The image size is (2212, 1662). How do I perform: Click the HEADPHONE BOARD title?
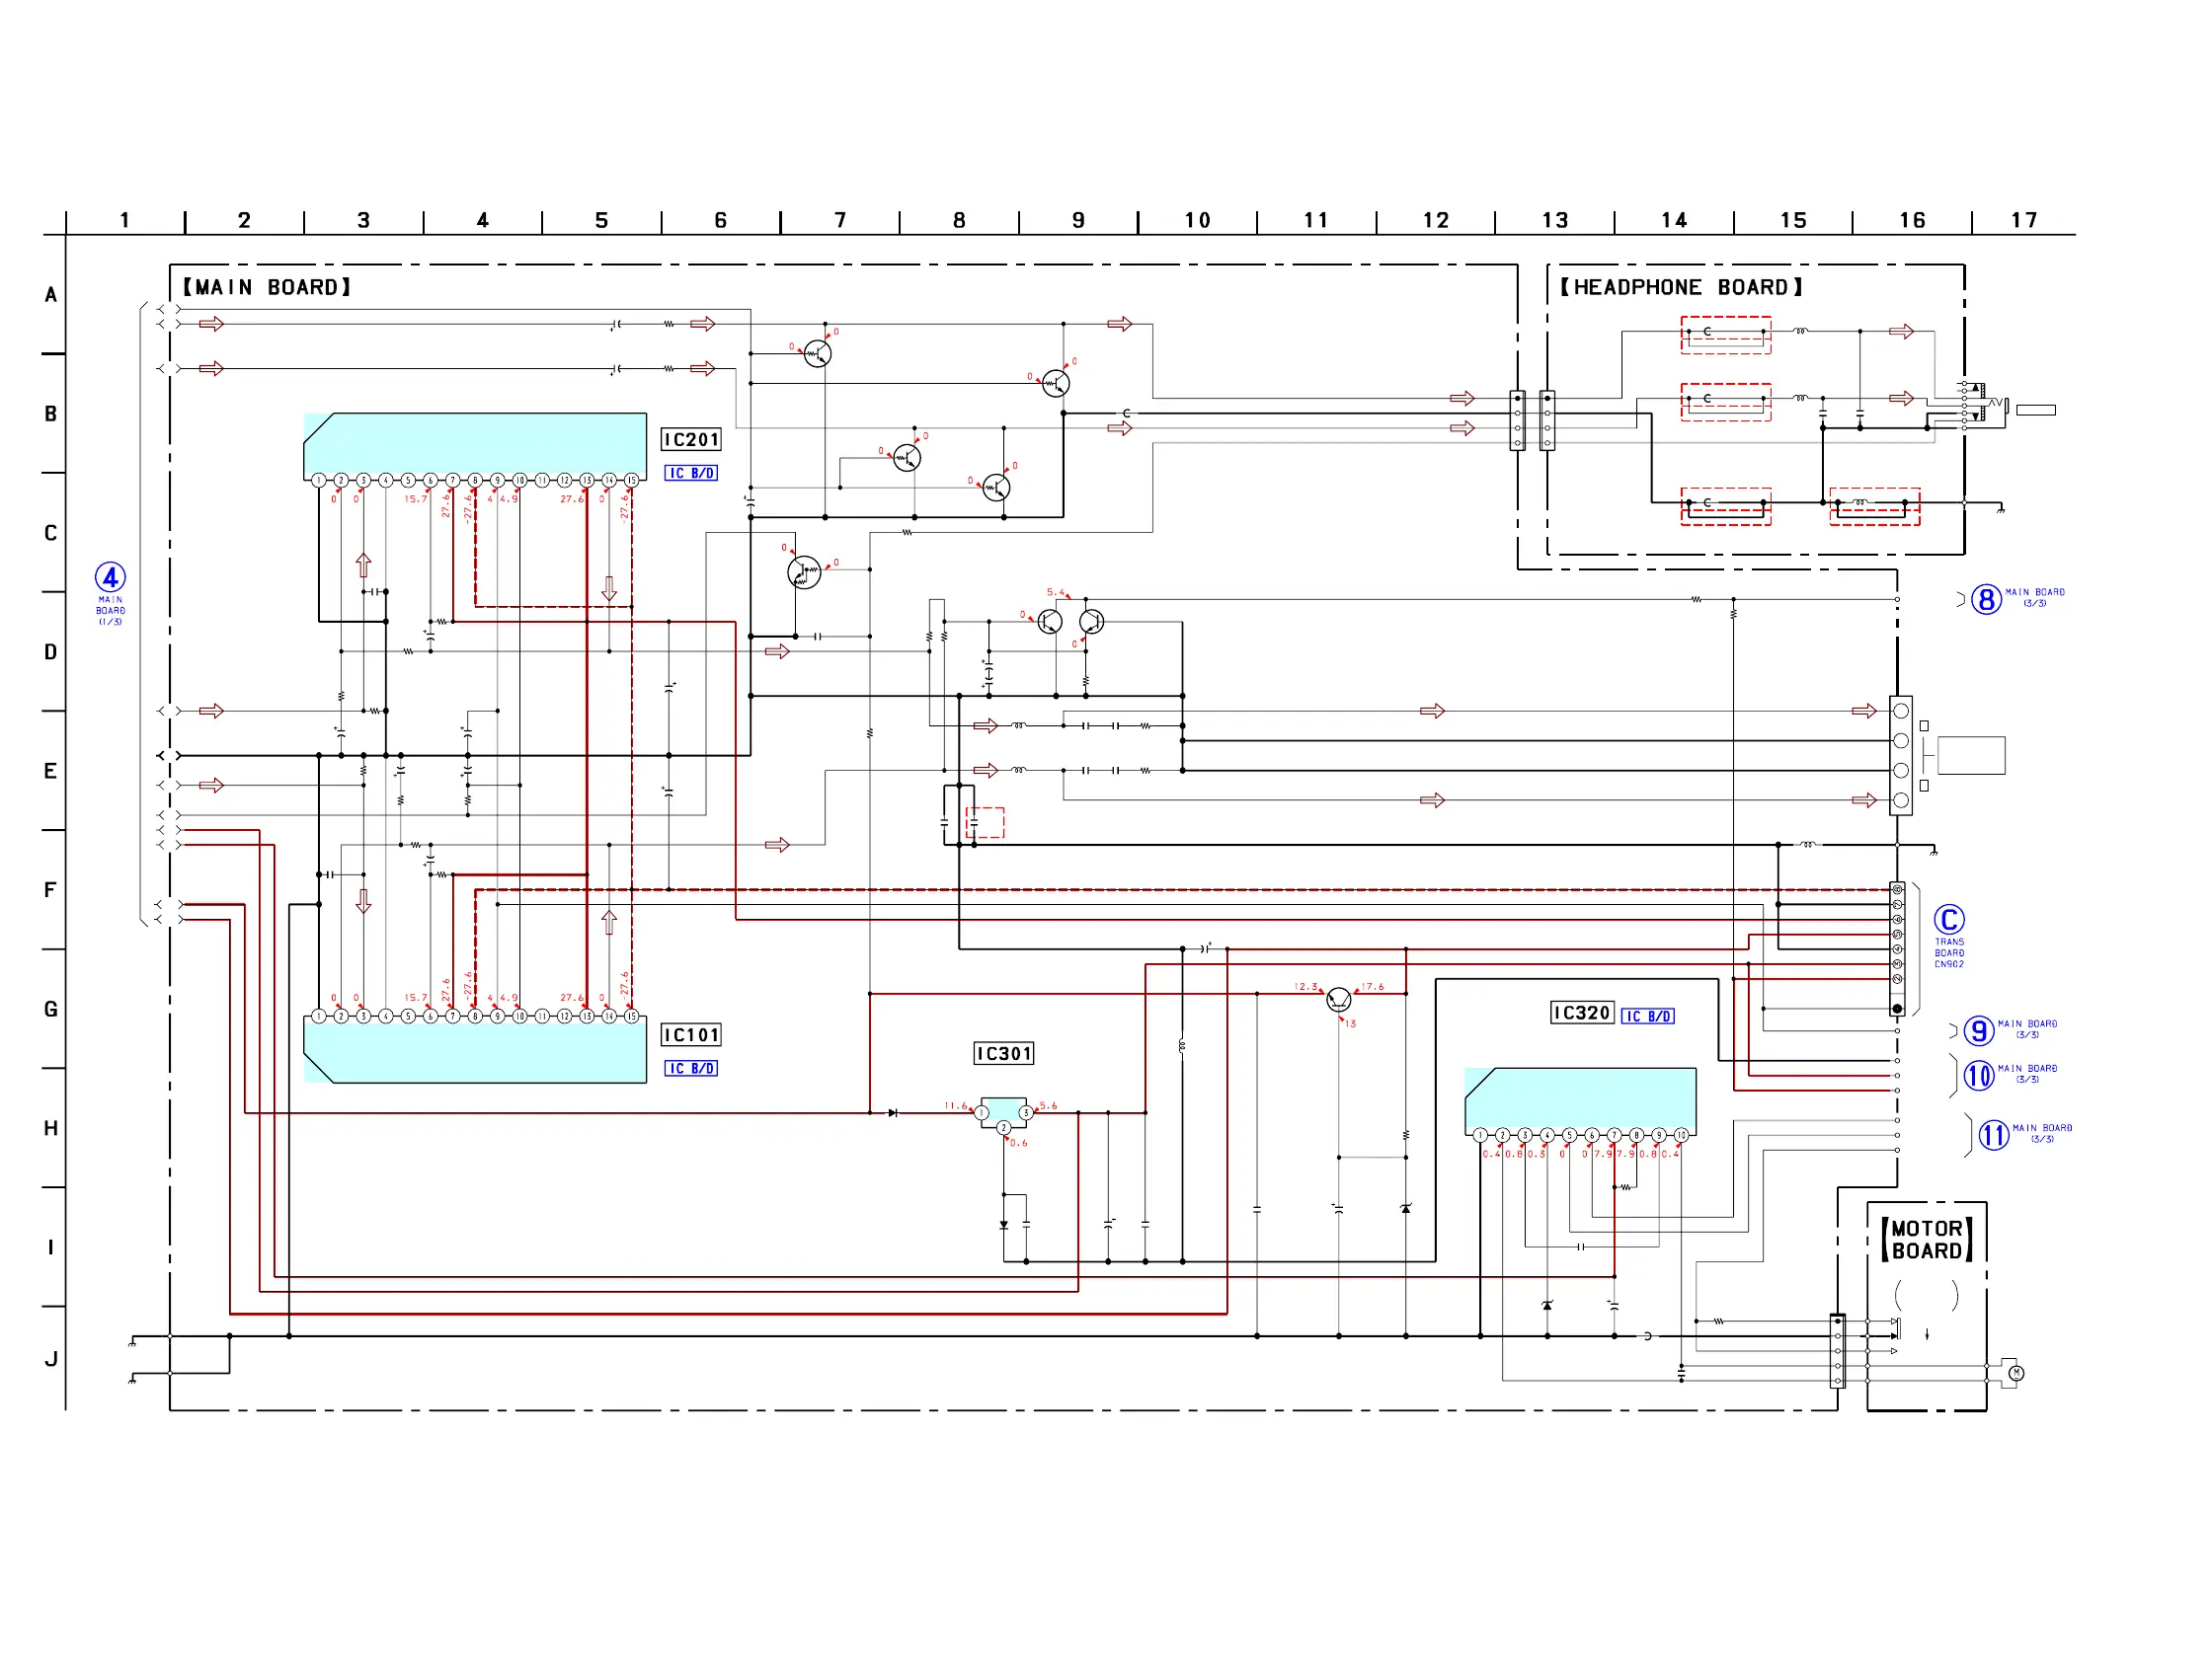tap(1681, 288)
